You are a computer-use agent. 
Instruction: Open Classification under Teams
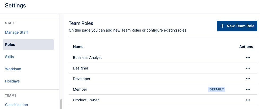(x=16, y=105)
